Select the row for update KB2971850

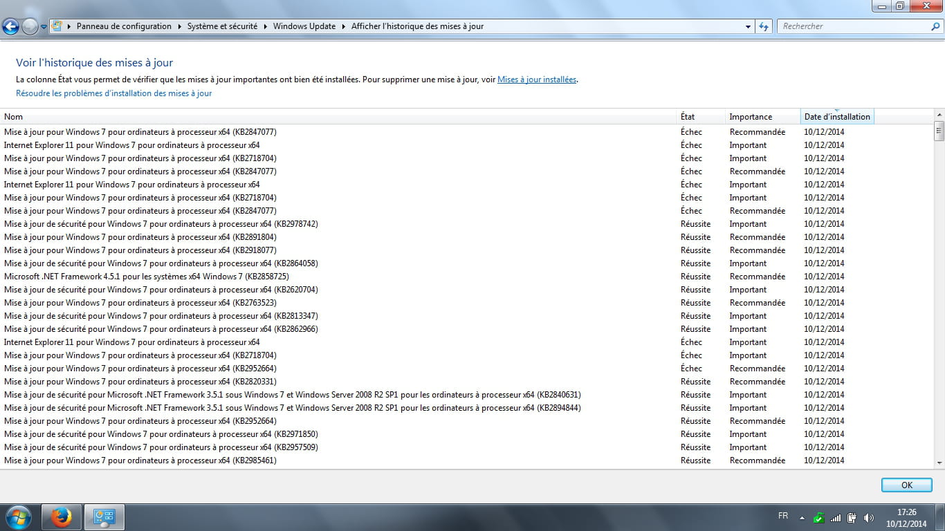pos(466,434)
